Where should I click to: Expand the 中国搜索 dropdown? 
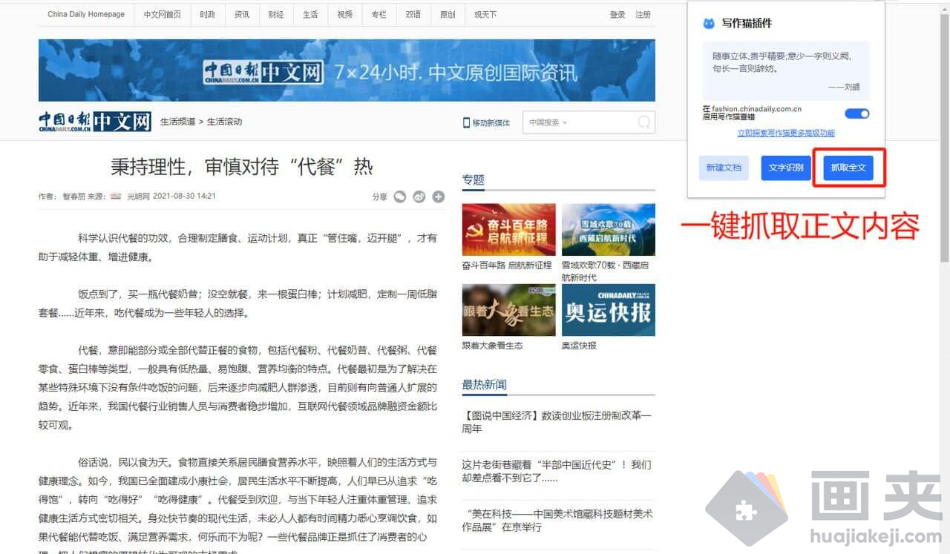coord(548,122)
